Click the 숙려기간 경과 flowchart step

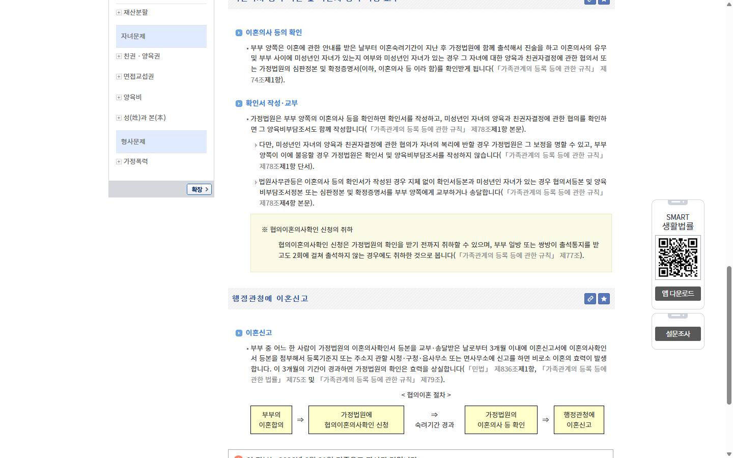point(434,420)
